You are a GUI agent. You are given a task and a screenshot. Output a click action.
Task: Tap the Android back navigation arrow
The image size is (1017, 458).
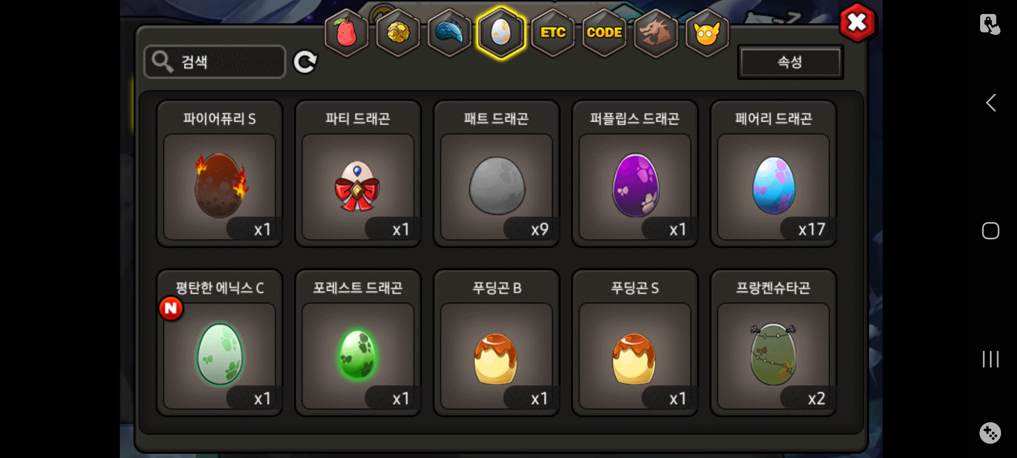(x=991, y=103)
